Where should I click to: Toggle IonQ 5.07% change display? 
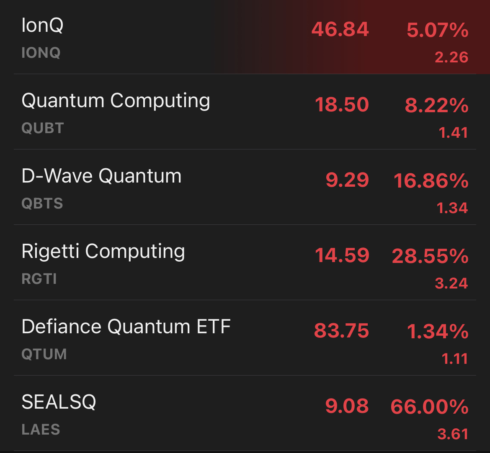click(x=437, y=31)
